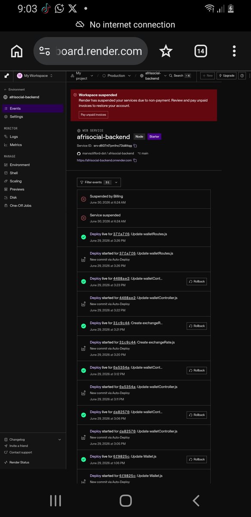Rollback to deploy 0a5354a
Screen dimensions: 251x517
coord(197,370)
